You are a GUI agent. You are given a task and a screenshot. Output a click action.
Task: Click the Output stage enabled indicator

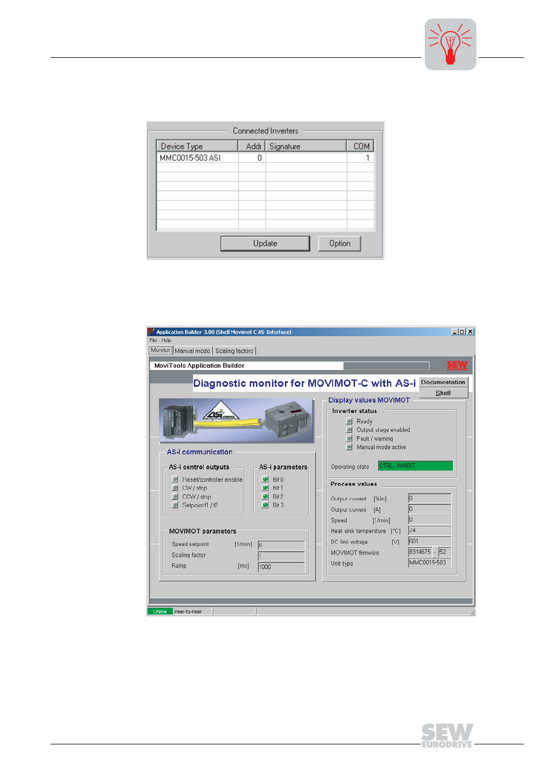click(x=349, y=430)
